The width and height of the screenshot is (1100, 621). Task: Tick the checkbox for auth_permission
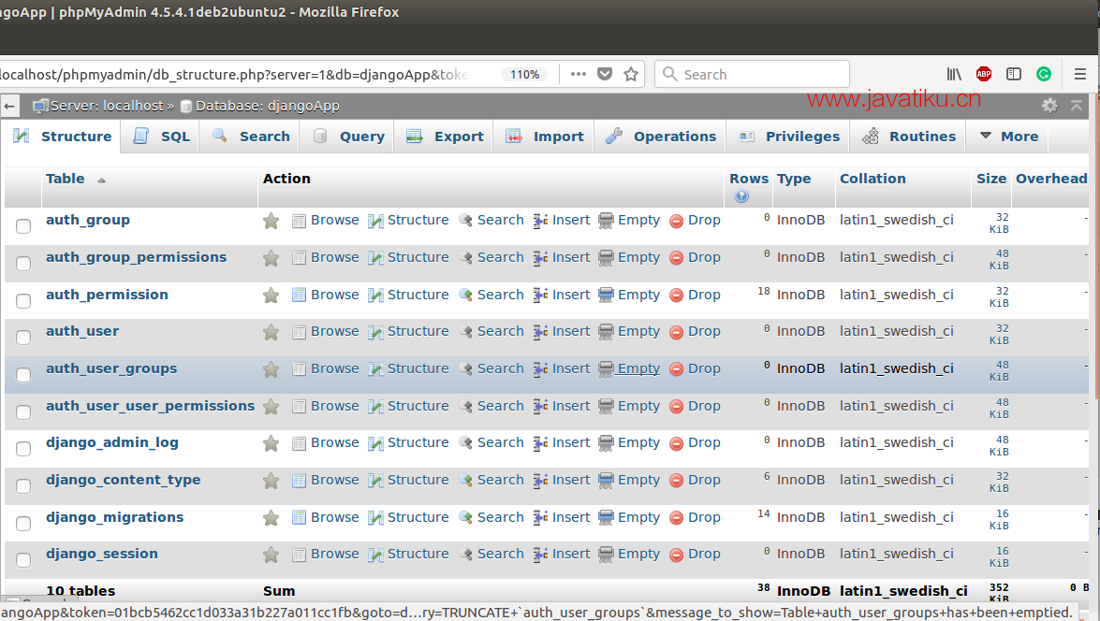pos(23,301)
